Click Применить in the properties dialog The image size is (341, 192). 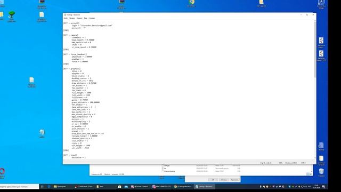coord(234,180)
